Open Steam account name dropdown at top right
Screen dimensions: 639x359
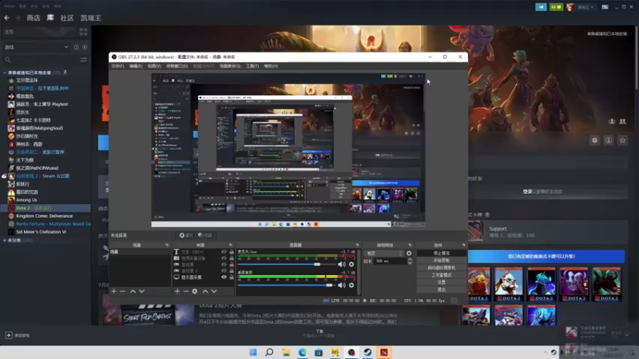[585, 7]
